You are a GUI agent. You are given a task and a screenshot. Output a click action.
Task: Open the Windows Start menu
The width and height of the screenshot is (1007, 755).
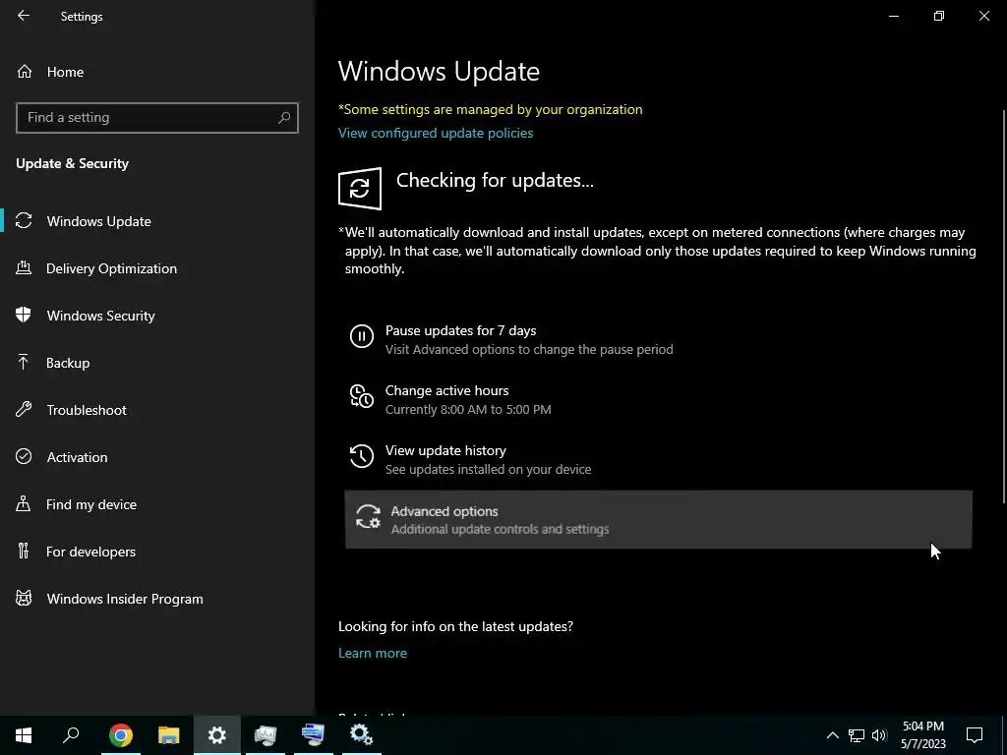pos(24,735)
